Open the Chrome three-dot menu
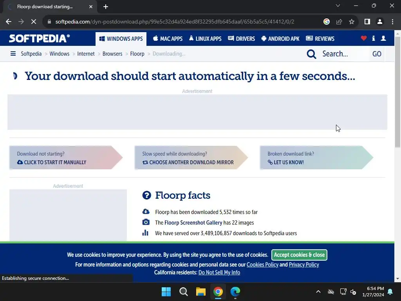 pos(392,22)
